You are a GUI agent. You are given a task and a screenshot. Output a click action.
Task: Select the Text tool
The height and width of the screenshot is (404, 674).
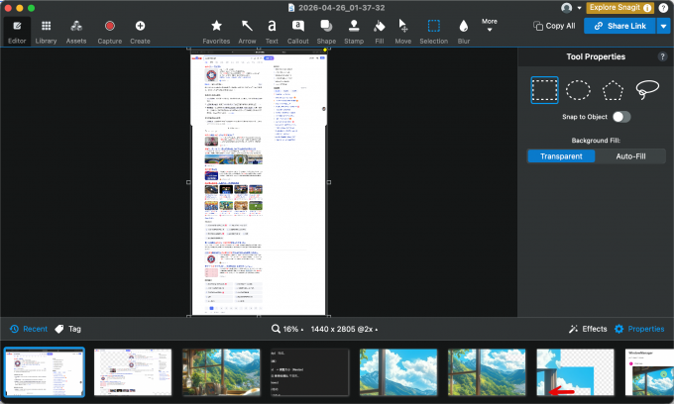[x=272, y=32]
